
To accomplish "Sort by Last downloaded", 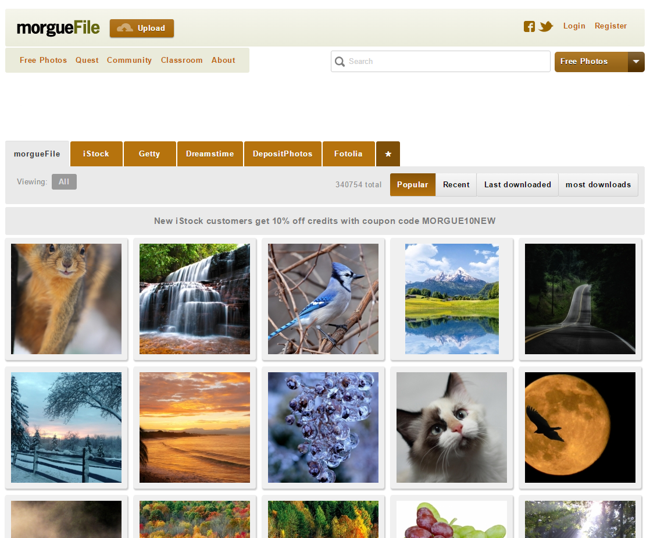I will (x=518, y=184).
